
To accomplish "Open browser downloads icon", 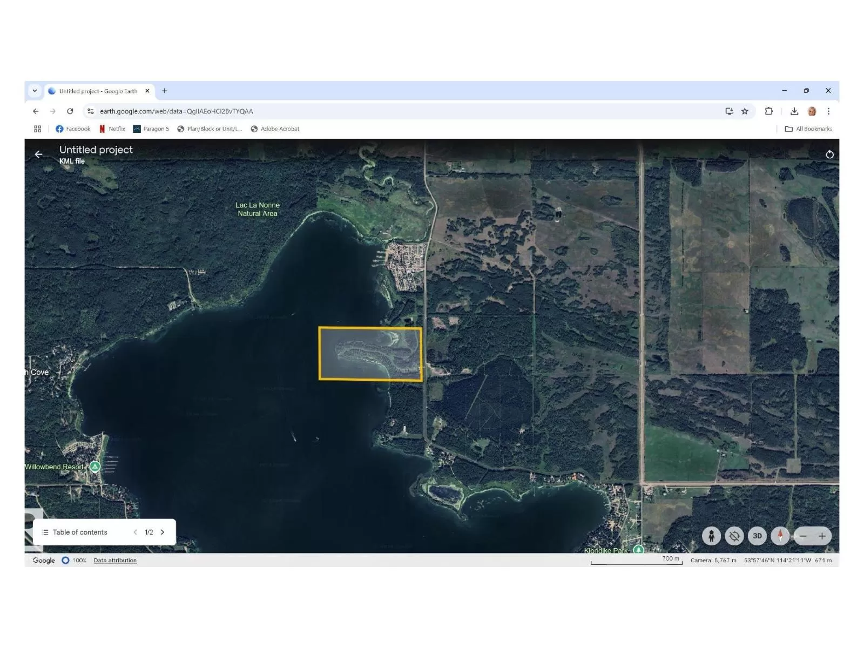I will tap(794, 111).
